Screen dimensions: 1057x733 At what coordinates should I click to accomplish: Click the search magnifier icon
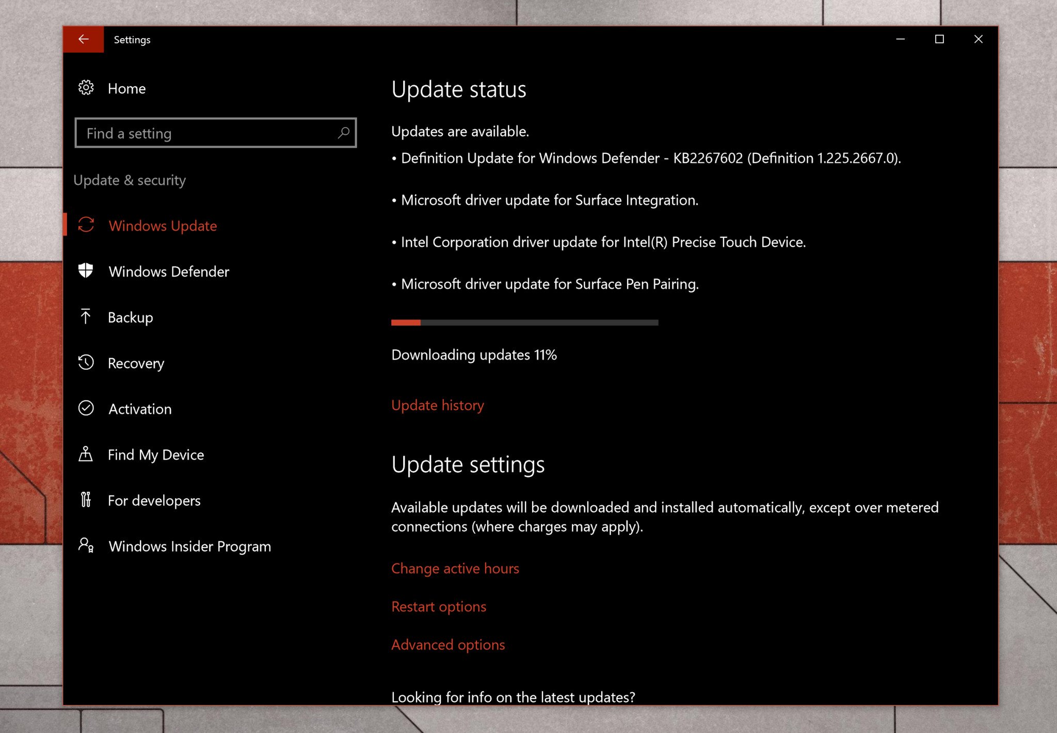pos(343,133)
